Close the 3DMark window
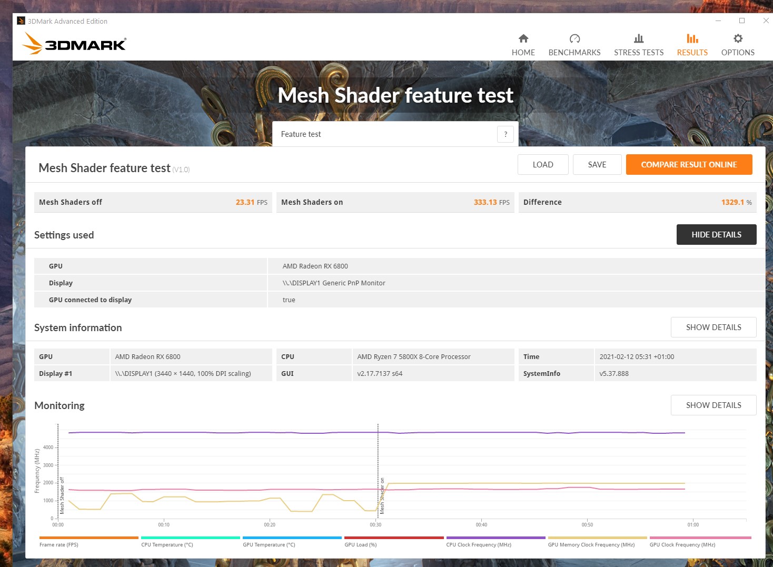The width and height of the screenshot is (773, 567). (x=766, y=21)
